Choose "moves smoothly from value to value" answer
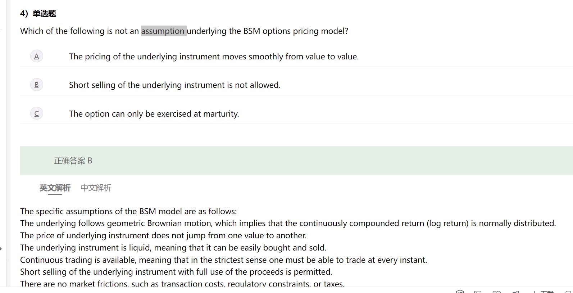The height and width of the screenshot is (293, 573). coord(214,57)
